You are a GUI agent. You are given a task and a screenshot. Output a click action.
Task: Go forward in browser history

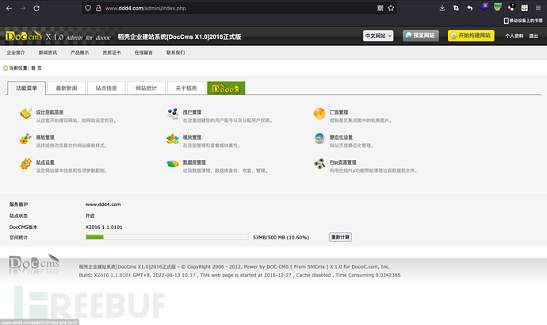pos(23,8)
